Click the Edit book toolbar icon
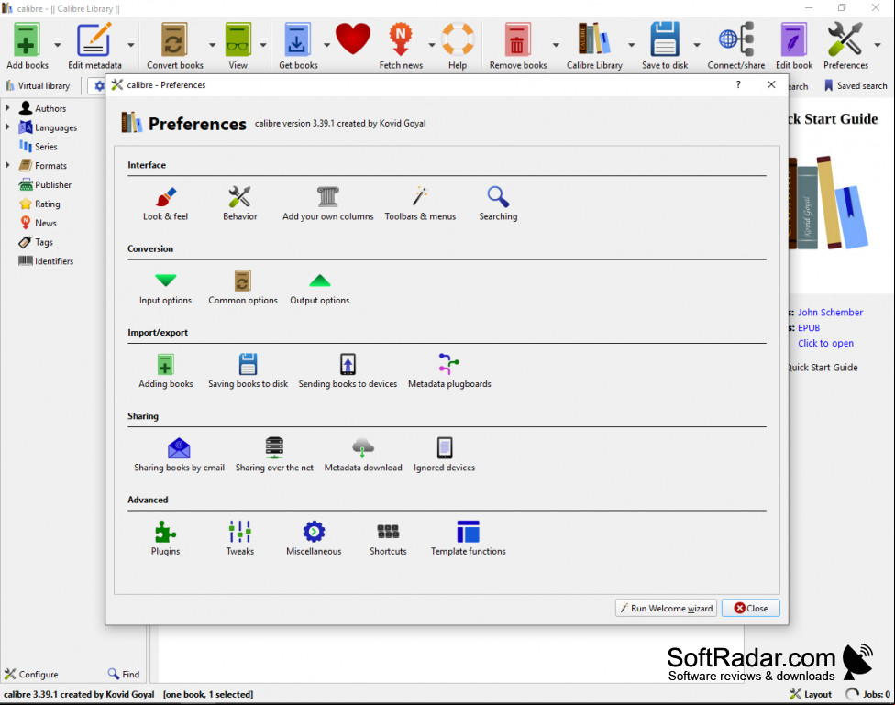 (x=794, y=46)
